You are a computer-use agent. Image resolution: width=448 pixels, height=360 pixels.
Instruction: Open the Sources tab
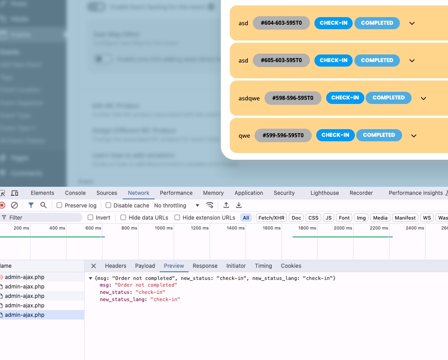107,193
